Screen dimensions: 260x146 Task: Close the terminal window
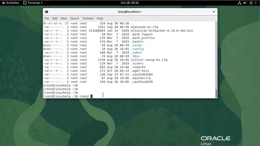[214, 12]
